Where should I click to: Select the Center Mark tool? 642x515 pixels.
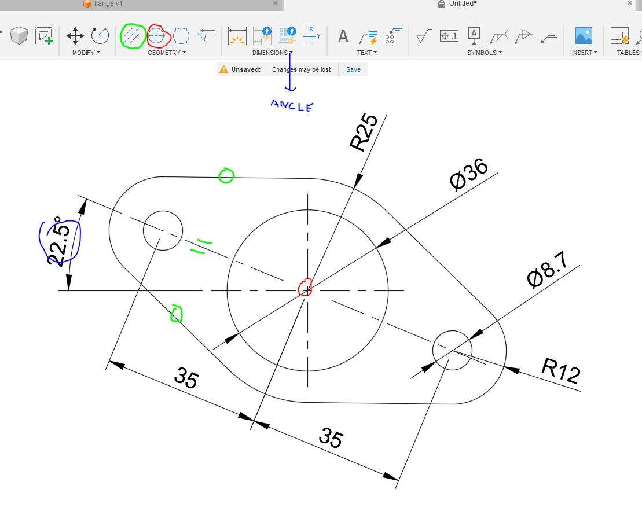coord(156,36)
